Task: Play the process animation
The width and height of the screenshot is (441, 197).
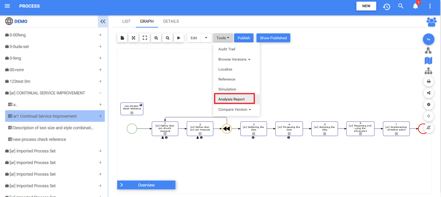Action: pos(179,38)
